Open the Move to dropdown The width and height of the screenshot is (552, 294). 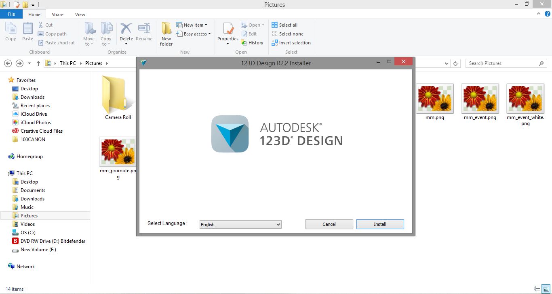(89, 34)
